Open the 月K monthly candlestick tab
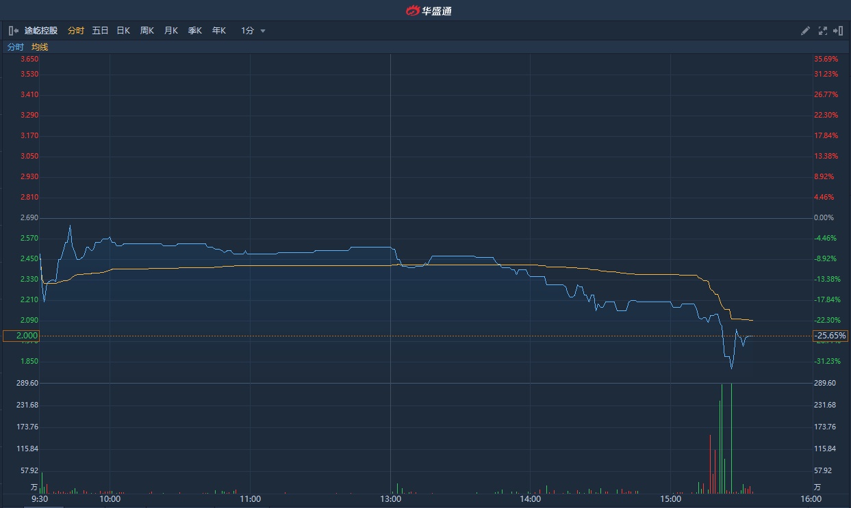 [170, 31]
